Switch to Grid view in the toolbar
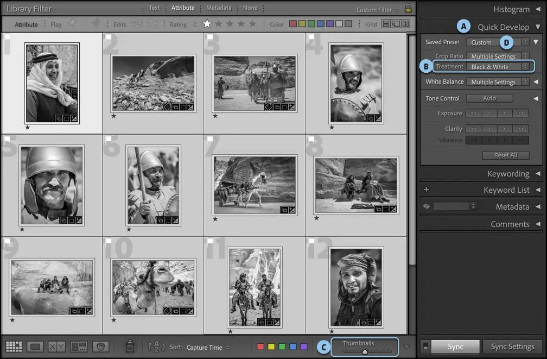Viewport: 547px width, 359px height. click(x=14, y=347)
